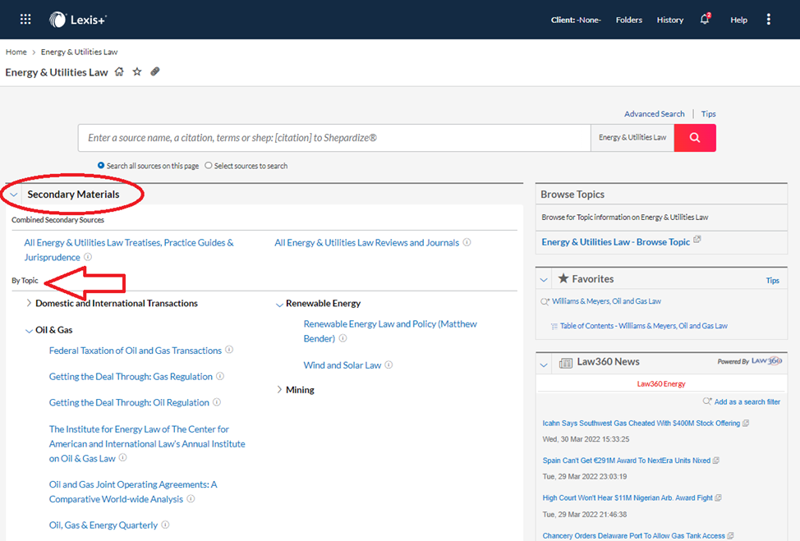Open Getting the Deal Through: Oil Regulation
Screen dimensions: 800x541
(x=129, y=402)
